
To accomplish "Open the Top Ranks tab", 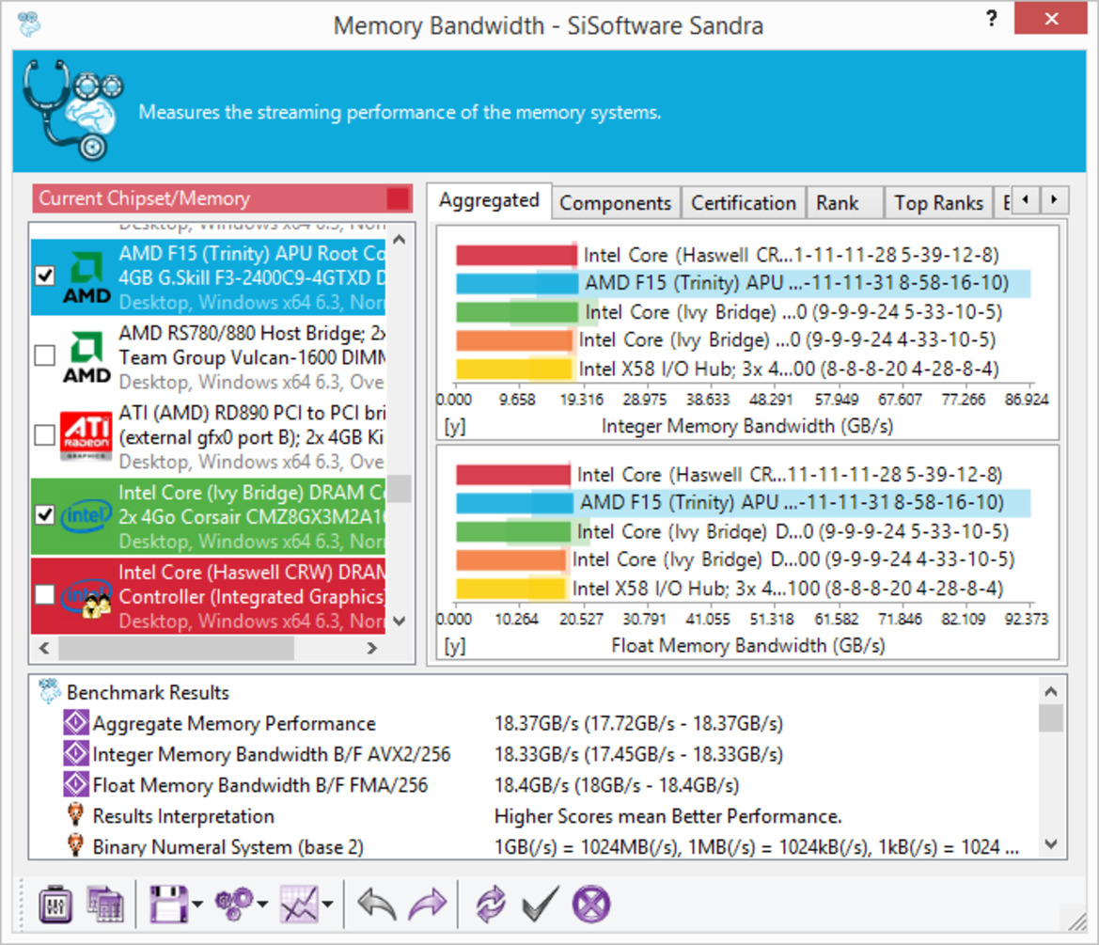I will point(938,203).
